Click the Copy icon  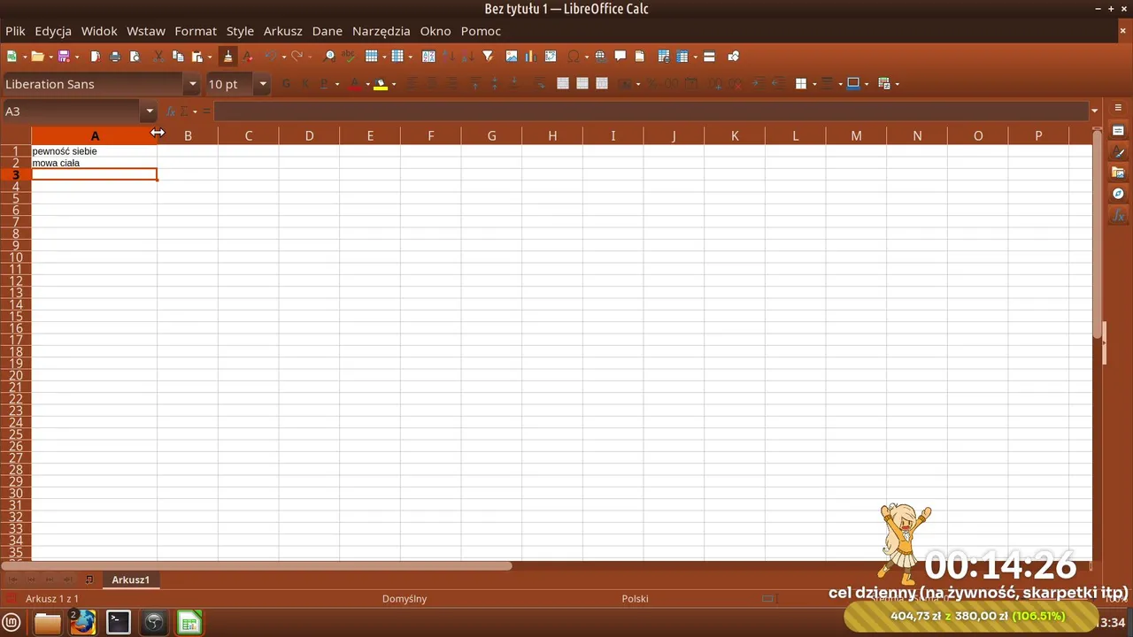click(178, 57)
